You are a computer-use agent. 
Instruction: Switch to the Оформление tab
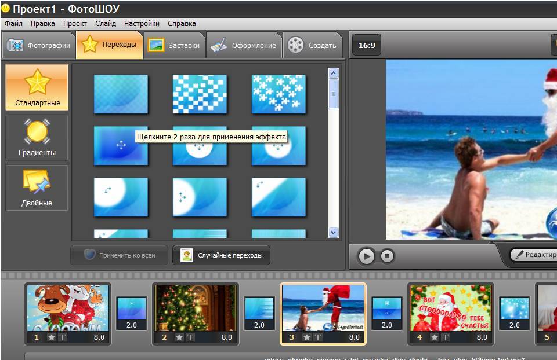tap(244, 45)
